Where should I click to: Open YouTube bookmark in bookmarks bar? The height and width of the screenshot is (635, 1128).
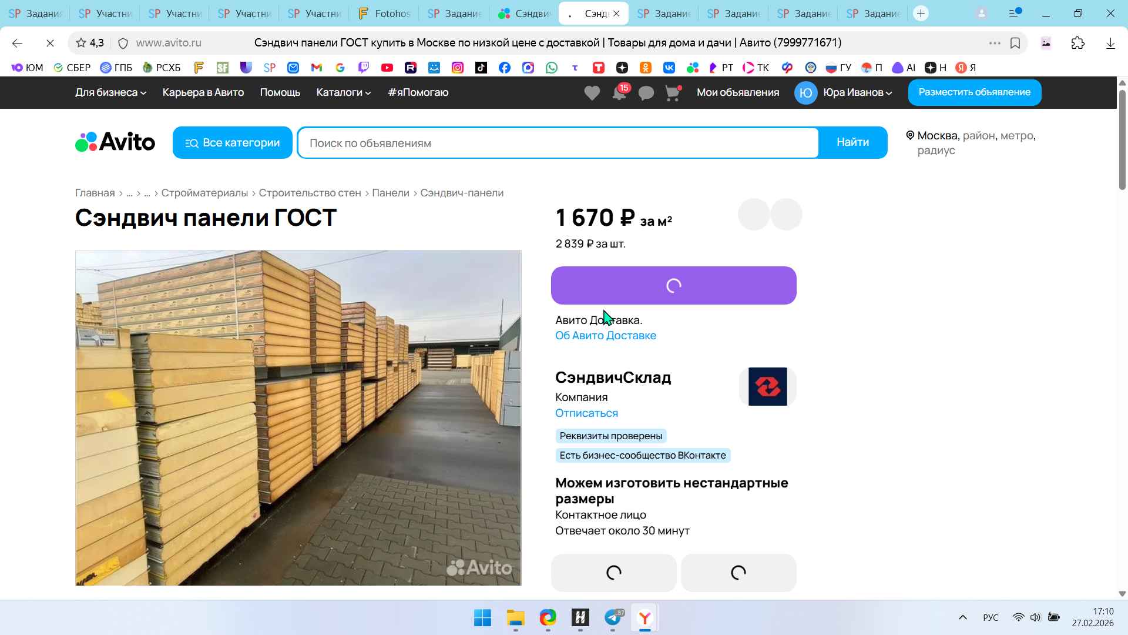pos(387,68)
